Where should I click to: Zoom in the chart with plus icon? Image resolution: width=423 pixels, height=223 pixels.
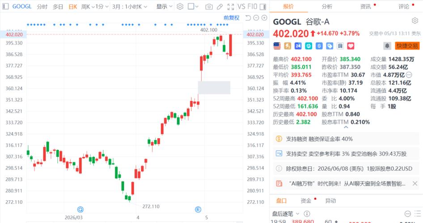pyautogui.click(x=264, y=18)
